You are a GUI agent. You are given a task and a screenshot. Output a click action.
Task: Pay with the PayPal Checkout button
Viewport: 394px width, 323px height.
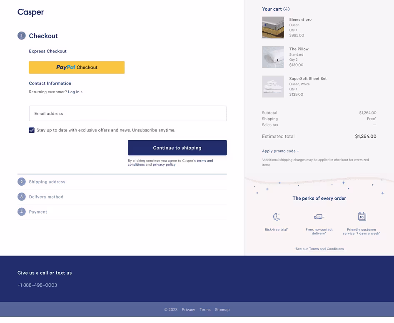coord(77,67)
